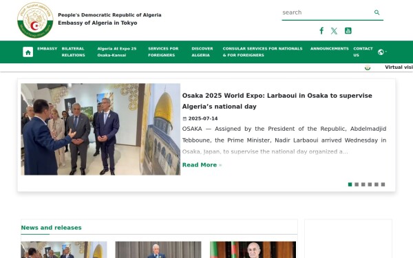Select the third carousel dot
The image size is (413, 258).
pyautogui.click(x=363, y=184)
